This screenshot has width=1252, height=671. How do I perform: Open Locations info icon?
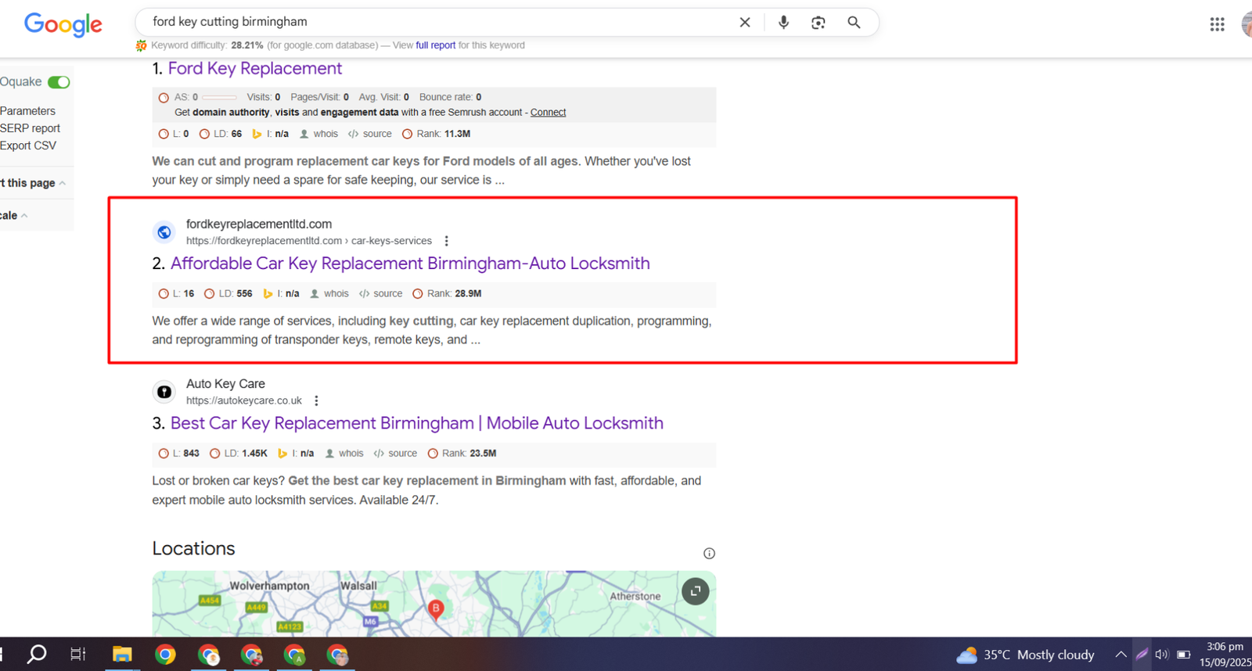coord(709,554)
